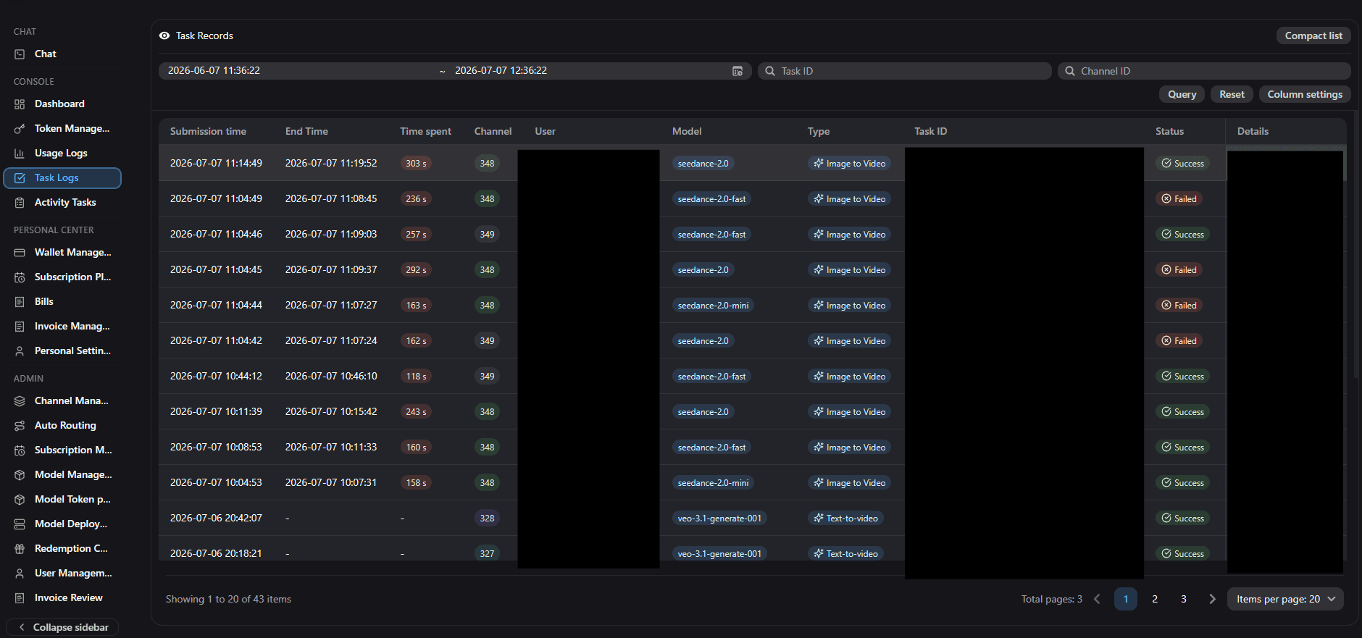Image resolution: width=1362 pixels, height=638 pixels.
Task: Open Chat from the sidebar
Action: [x=45, y=54]
